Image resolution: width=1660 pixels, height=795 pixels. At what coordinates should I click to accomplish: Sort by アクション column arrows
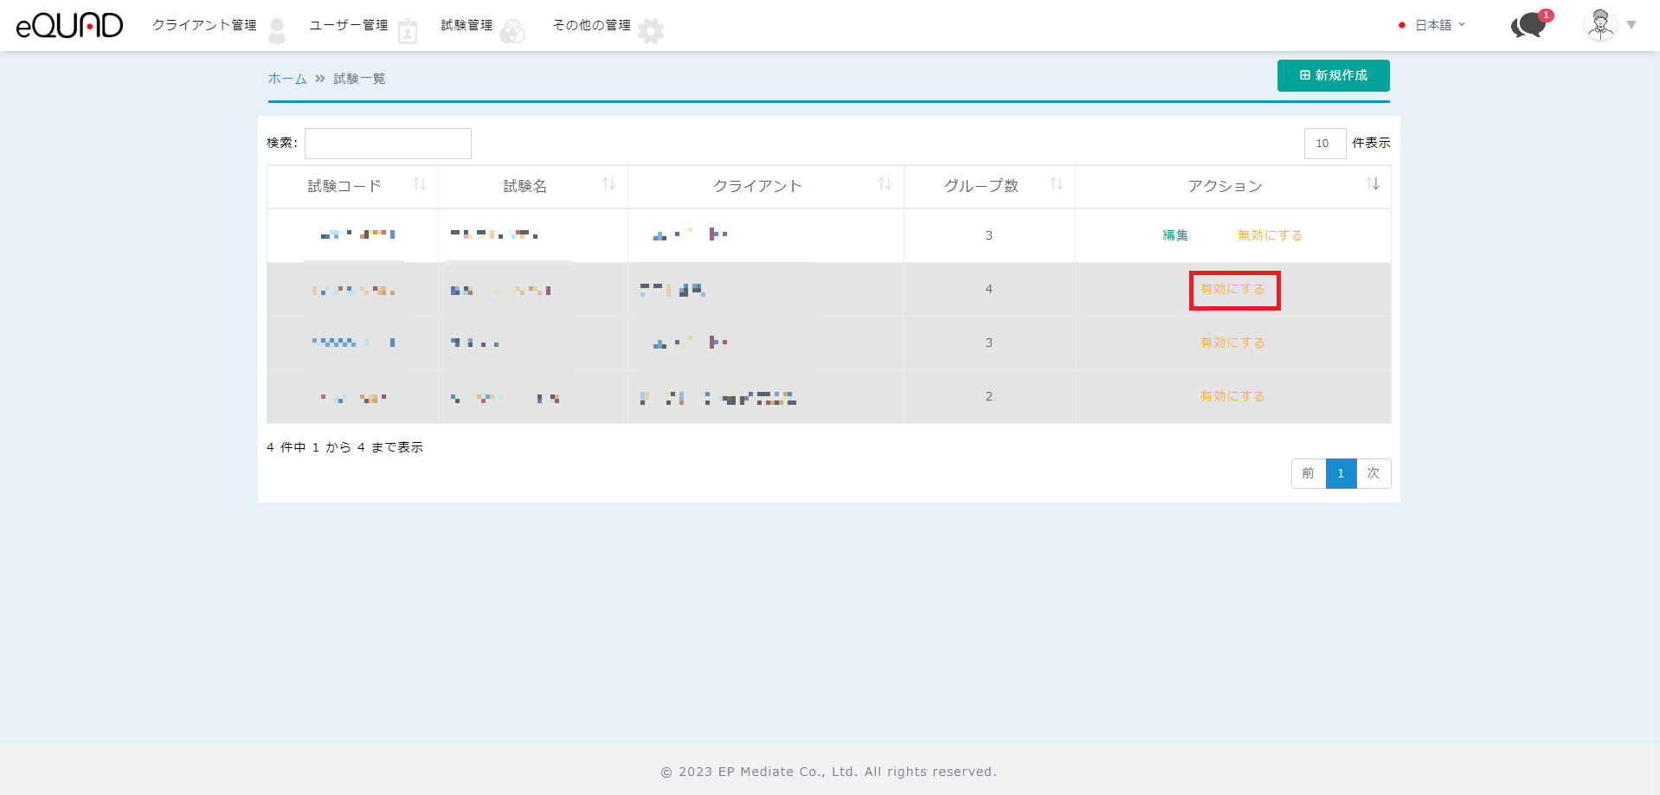(x=1373, y=184)
